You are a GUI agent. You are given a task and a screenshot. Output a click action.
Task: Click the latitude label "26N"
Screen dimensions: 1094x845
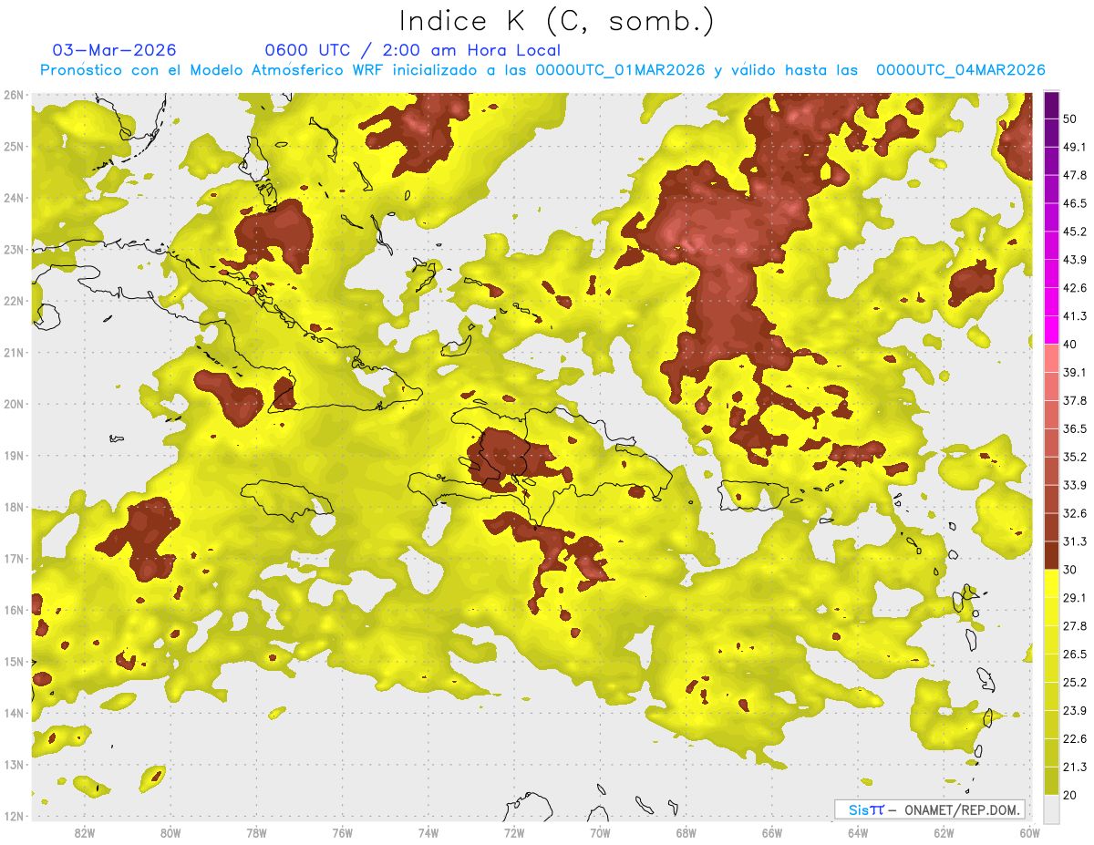pyautogui.click(x=14, y=95)
